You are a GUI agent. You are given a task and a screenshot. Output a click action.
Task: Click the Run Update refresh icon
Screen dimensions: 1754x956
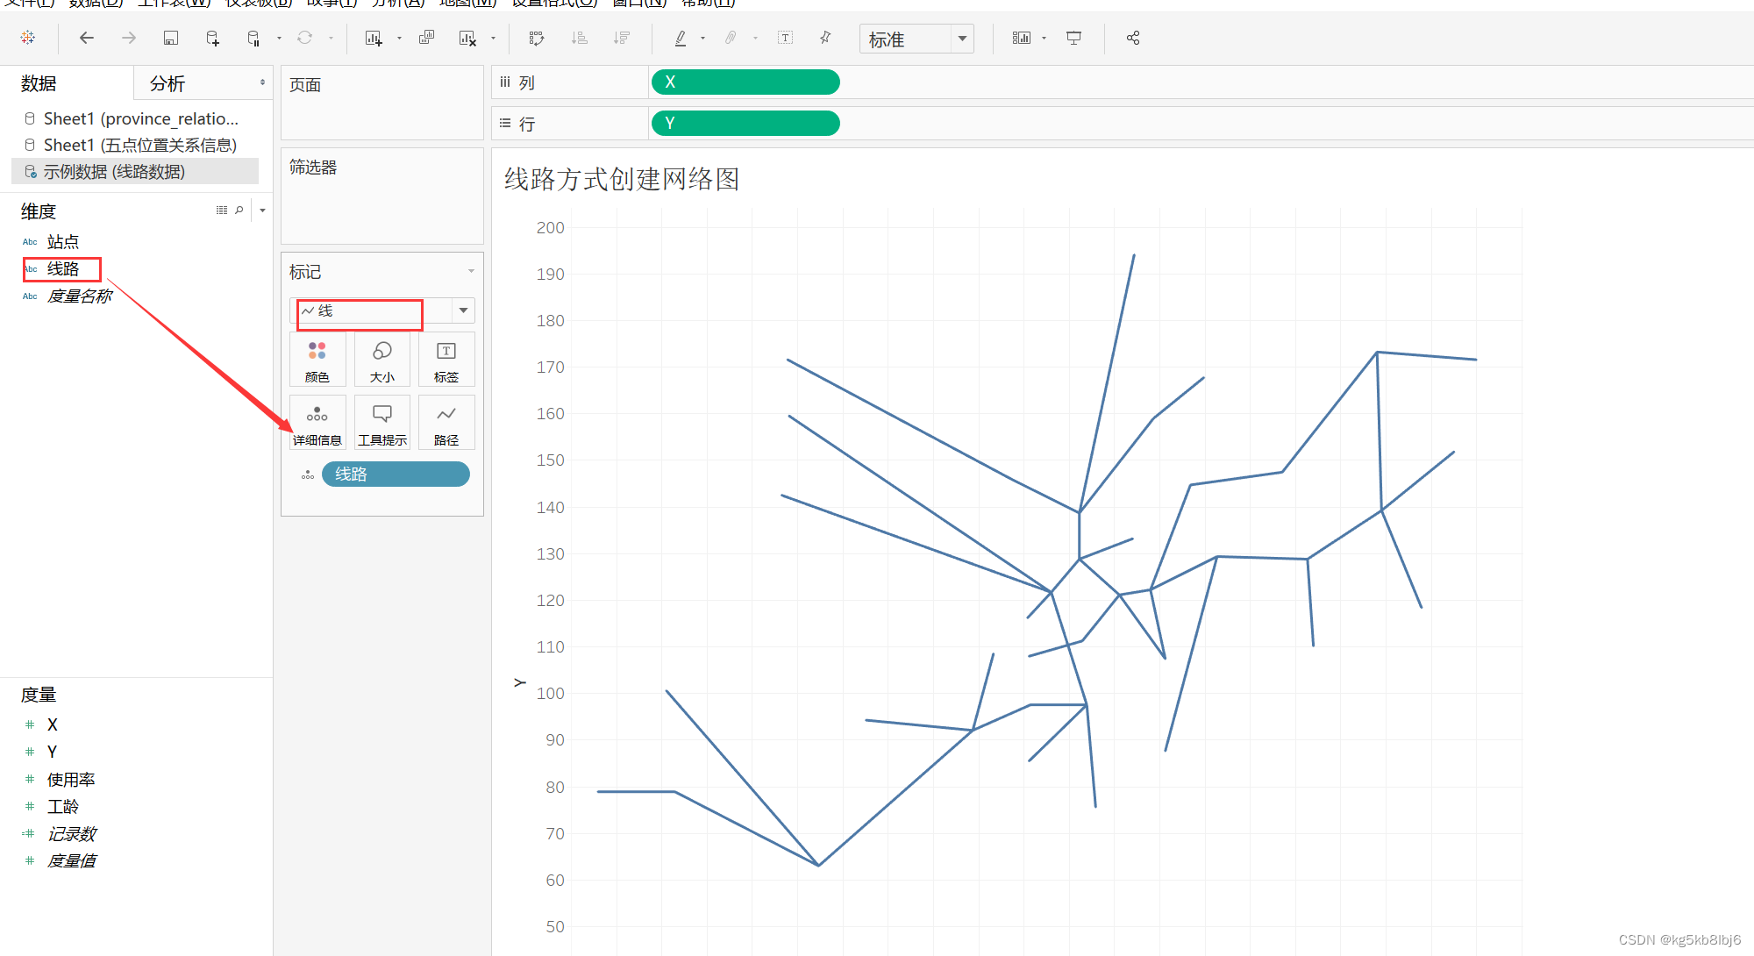pos(304,38)
